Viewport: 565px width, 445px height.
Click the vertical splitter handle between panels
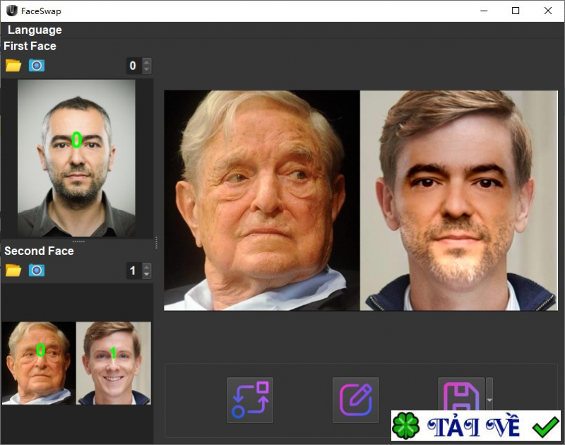[156, 242]
